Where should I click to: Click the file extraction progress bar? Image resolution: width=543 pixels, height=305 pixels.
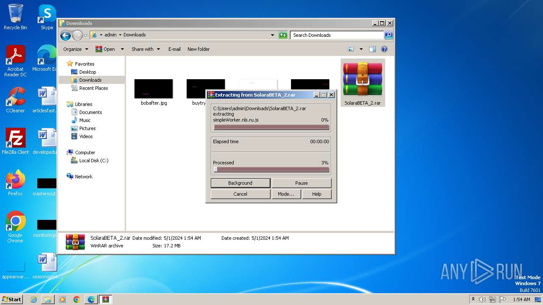[x=271, y=127]
